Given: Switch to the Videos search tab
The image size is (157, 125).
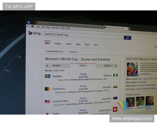Looking at the screenshot, I should [69, 44].
